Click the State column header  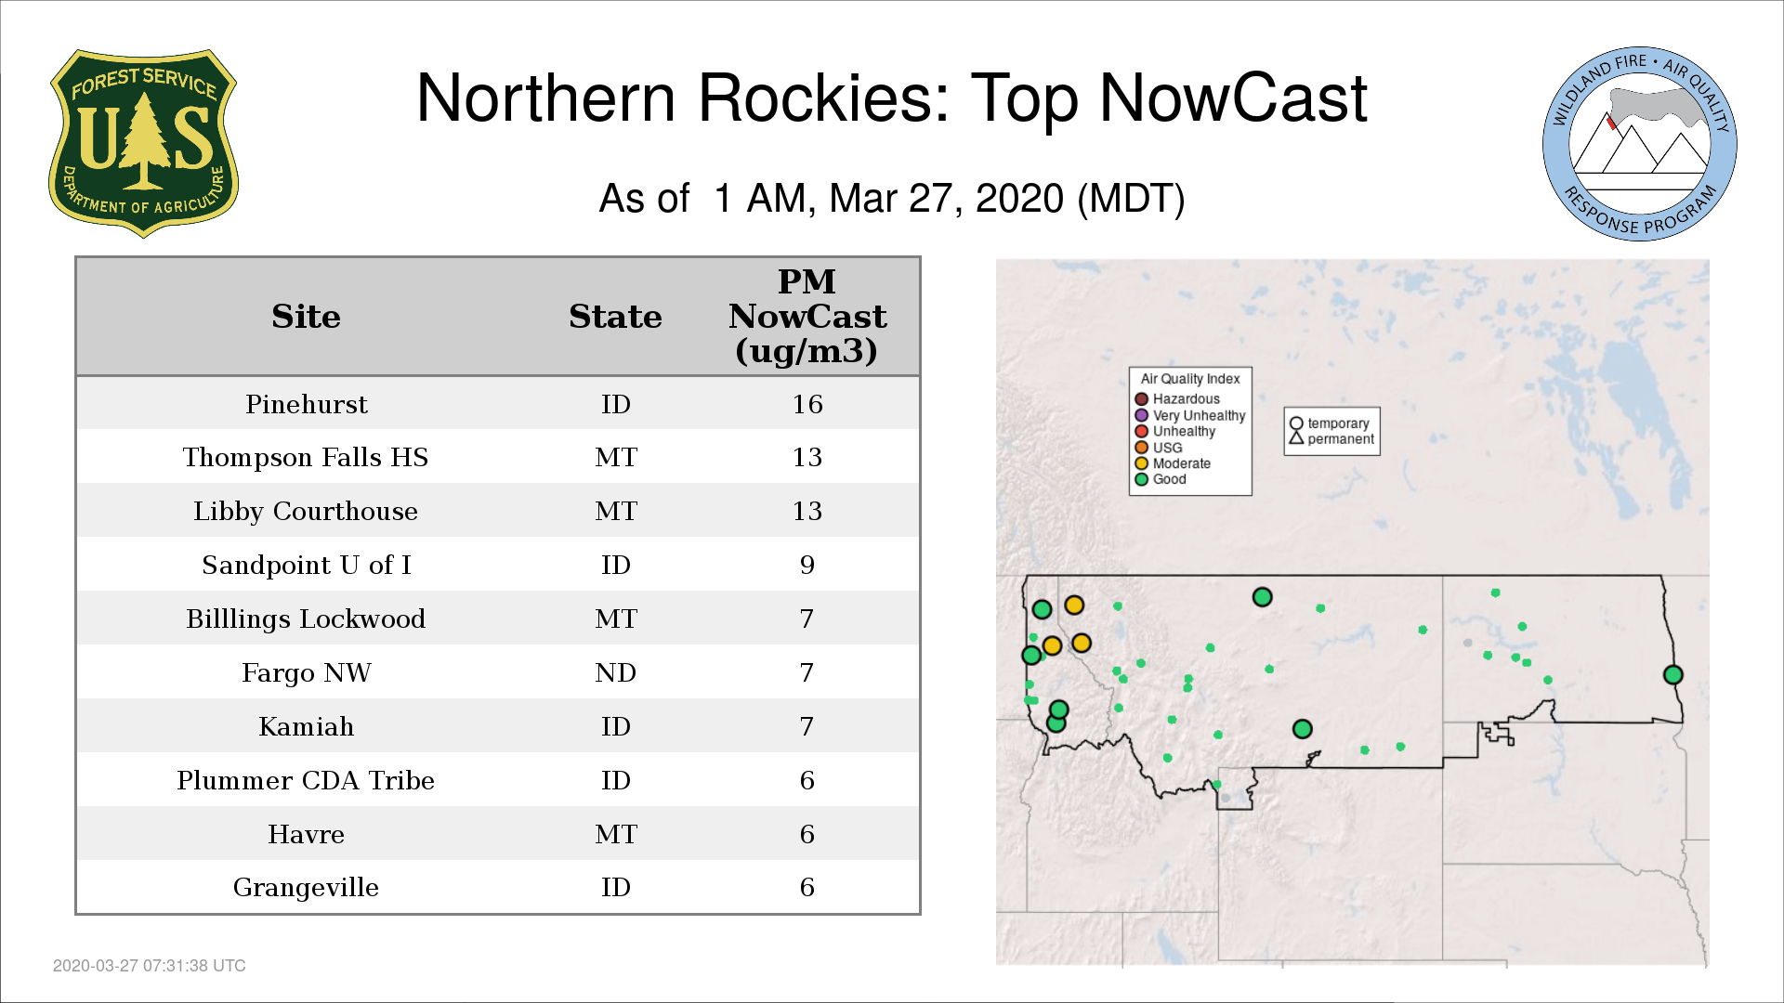pyautogui.click(x=615, y=317)
